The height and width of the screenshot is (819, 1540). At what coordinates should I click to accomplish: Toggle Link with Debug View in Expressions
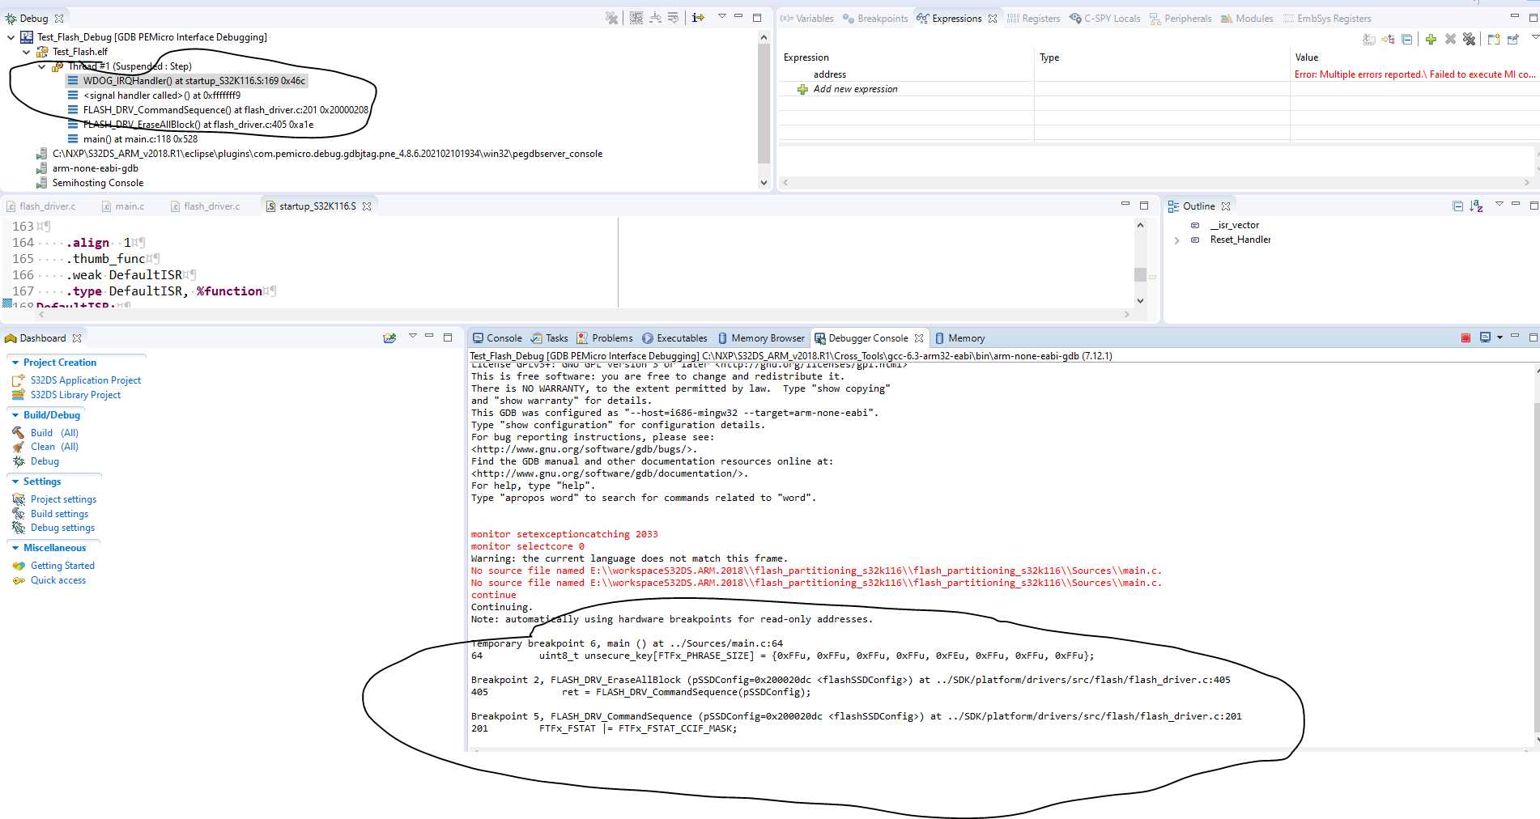point(1388,39)
